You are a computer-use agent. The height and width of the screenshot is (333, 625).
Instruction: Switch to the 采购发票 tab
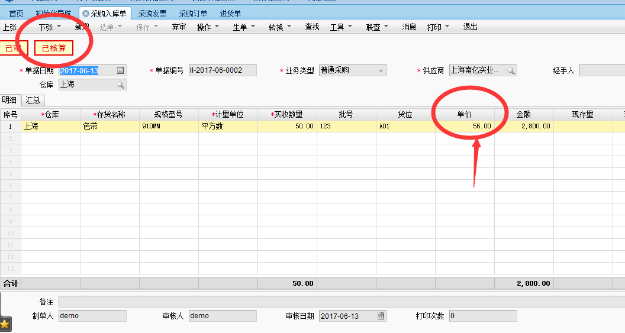click(x=152, y=14)
